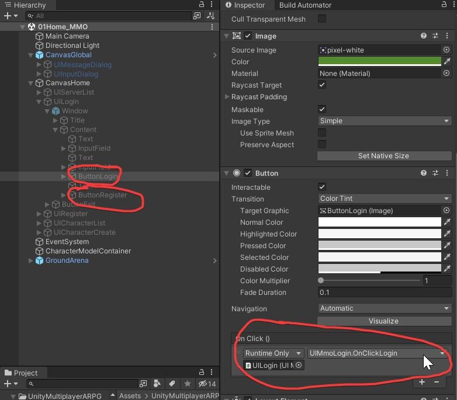Open the Image component help icon
This screenshot has height=400, width=457.
(424, 36)
